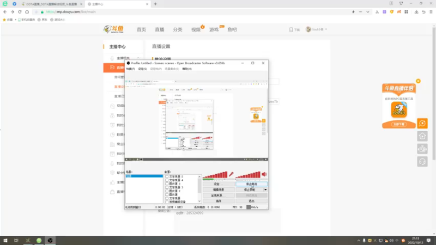Click the skin shirt icon in title bar

tap(401, 3)
